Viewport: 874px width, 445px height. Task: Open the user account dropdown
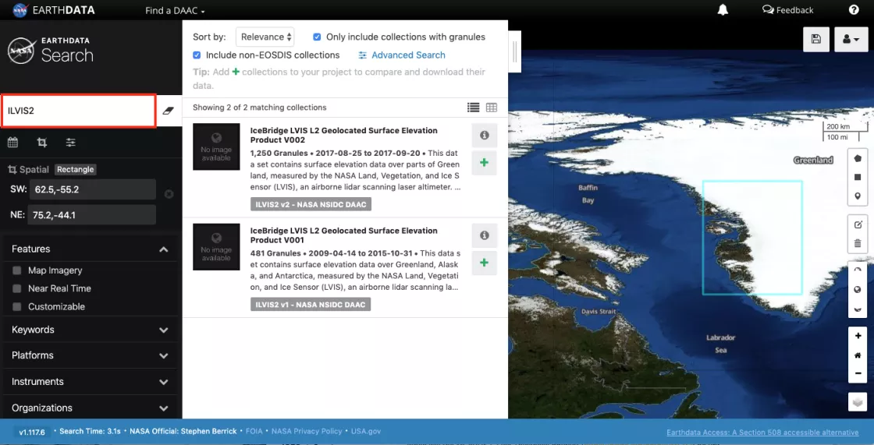(x=851, y=39)
